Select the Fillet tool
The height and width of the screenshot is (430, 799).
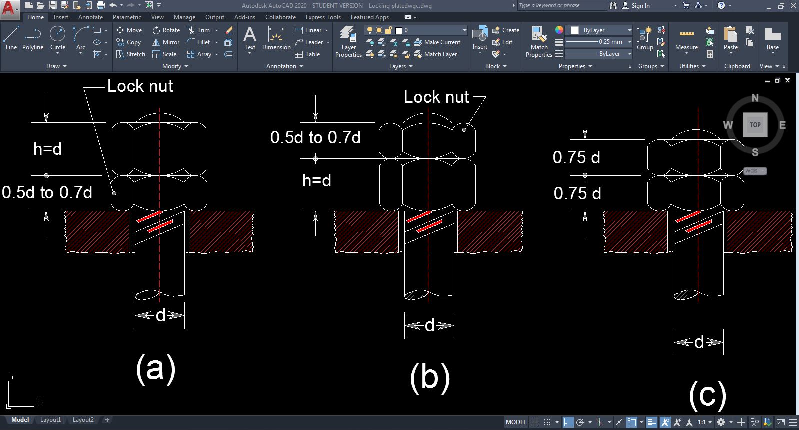click(x=199, y=42)
